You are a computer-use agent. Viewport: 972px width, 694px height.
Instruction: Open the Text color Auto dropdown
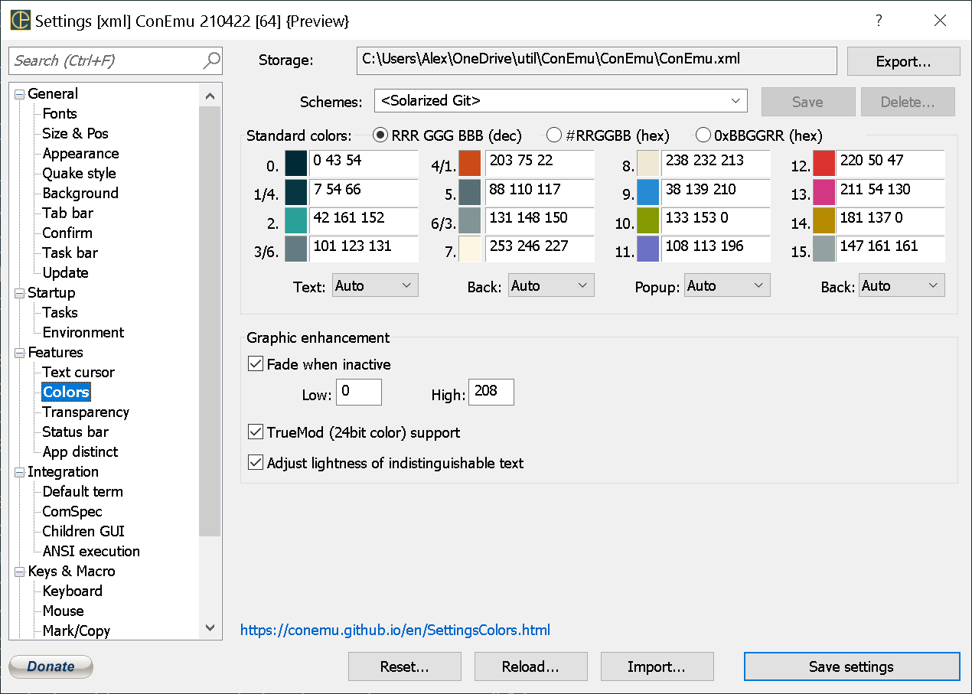(x=374, y=285)
